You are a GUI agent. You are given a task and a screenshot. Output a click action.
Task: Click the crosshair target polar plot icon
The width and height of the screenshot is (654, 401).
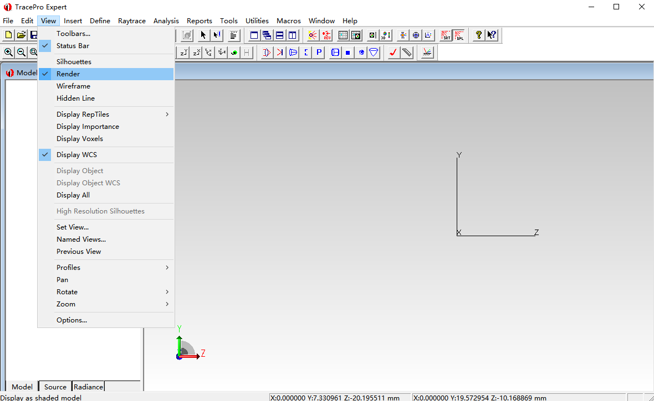[416, 35]
